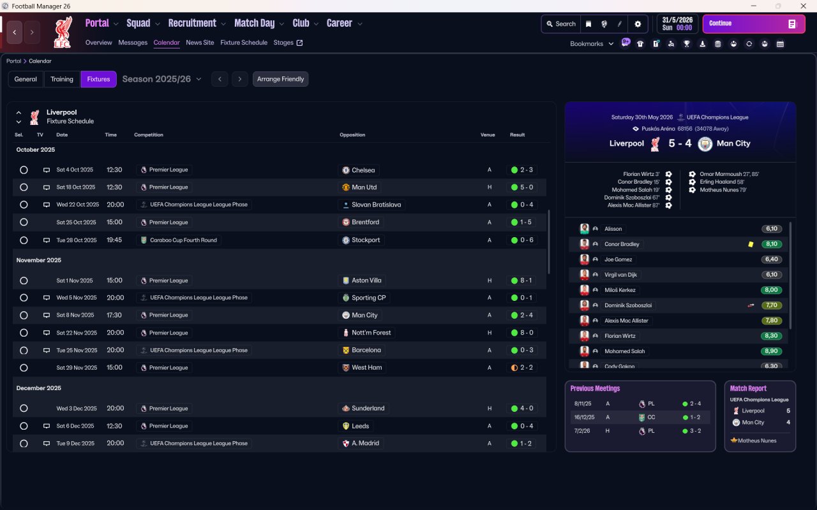The image size is (817, 510).
Task: Select the radio button for the Brentford fixture
Action: (x=24, y=222)
